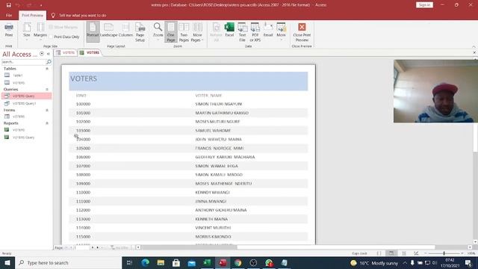Screen dimensions: 478x269
Task: Click the Windows Start button
Action: [7, 262]
